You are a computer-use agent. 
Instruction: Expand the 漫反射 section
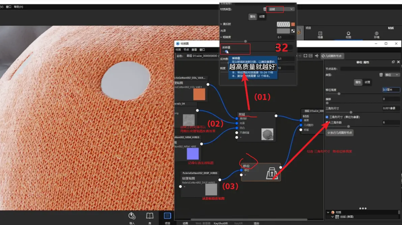point(221,24)
